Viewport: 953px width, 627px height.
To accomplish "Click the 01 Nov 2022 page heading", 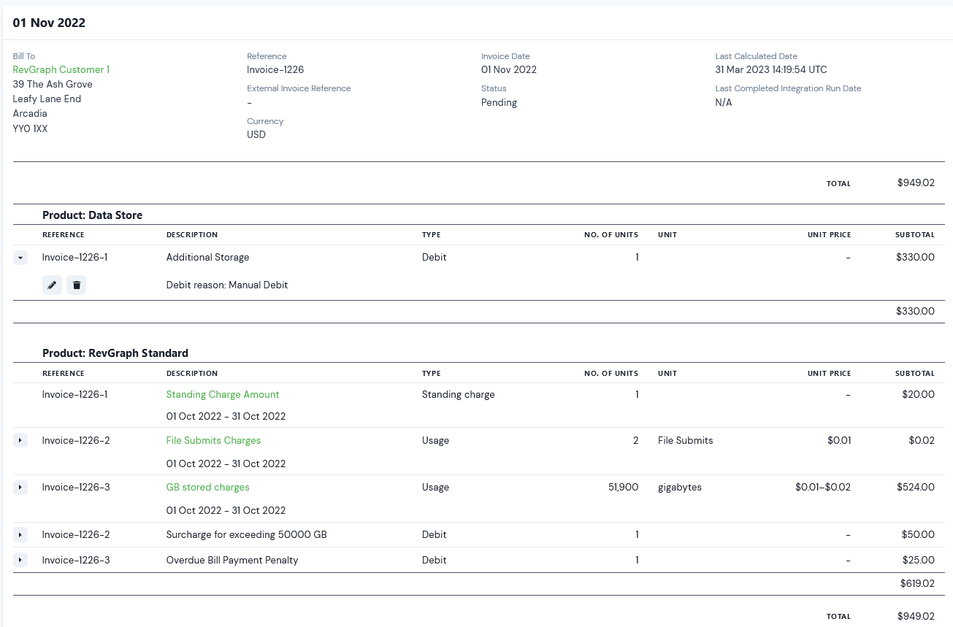I will pos(49,23).
